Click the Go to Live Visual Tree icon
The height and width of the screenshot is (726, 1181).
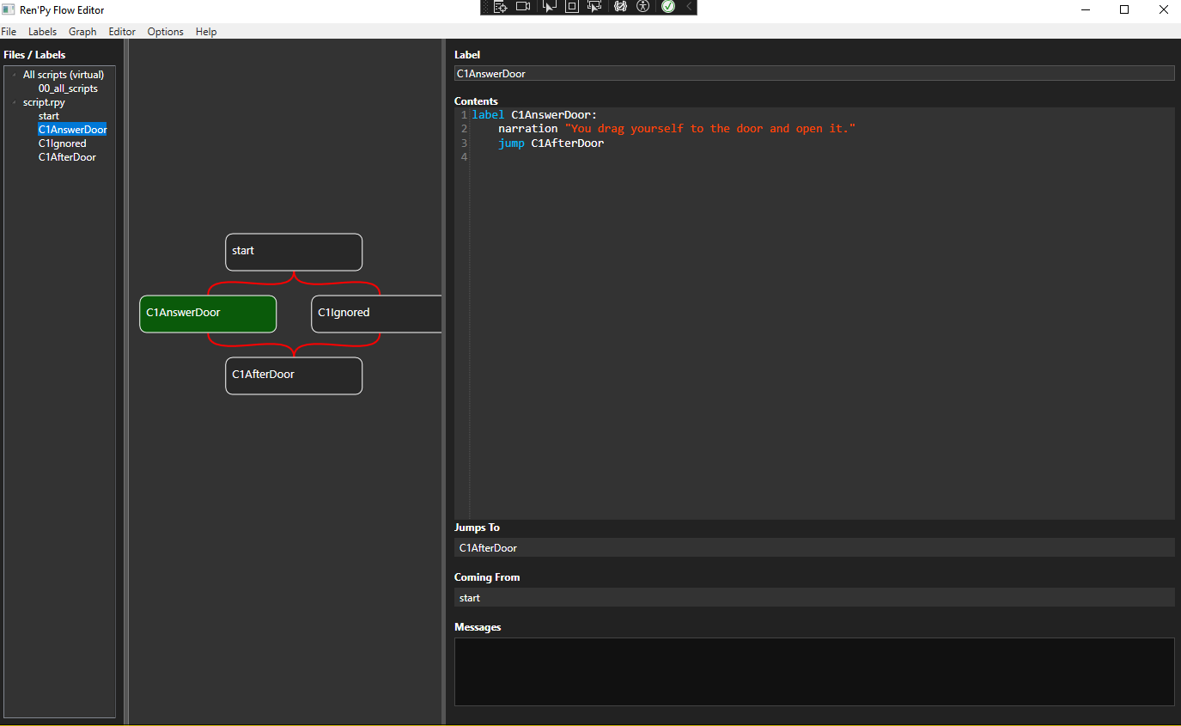(x=501, y=7)
